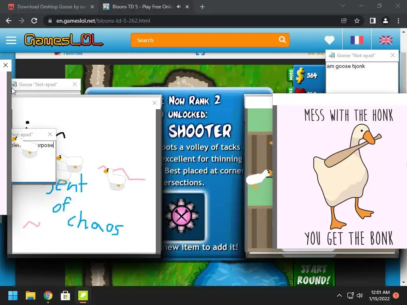Click the taskbar clock and date
This screenshot has height=305, width=407.
(x=379, y=295)
